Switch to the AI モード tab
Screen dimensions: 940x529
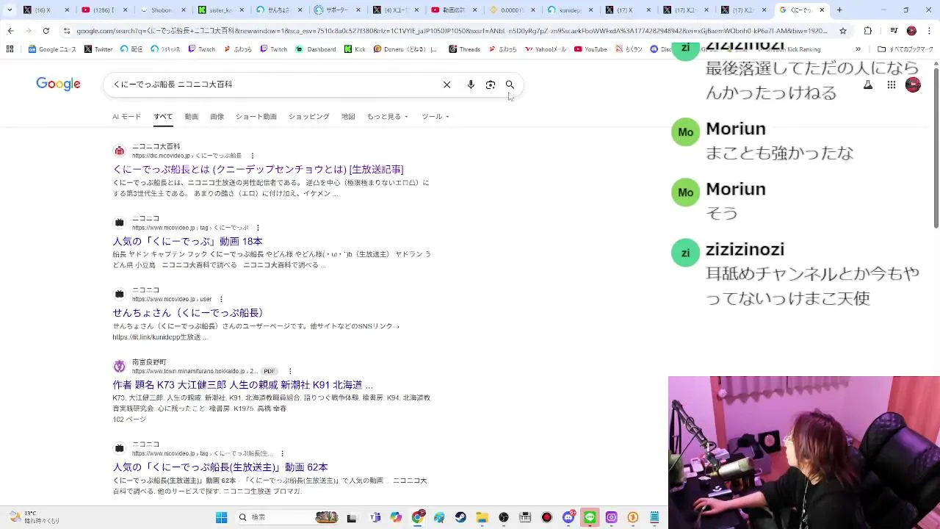[x=126, y=116]
